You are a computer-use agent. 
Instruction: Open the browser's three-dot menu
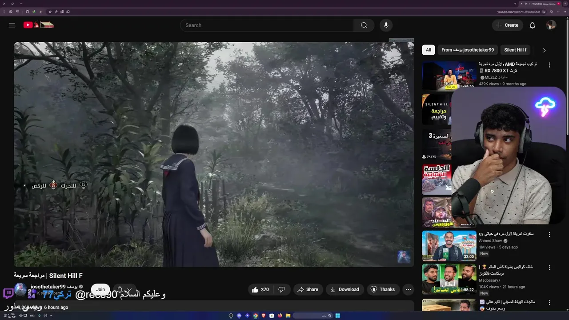tap(4, 12)
